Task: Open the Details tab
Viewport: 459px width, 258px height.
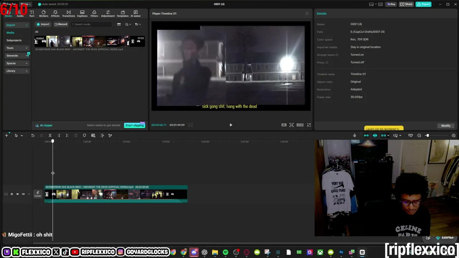Action: 322,14
